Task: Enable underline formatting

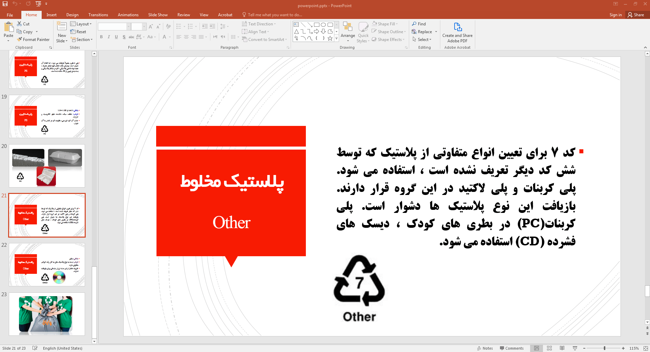Action: pyautogui.click(x=116, y=37)
